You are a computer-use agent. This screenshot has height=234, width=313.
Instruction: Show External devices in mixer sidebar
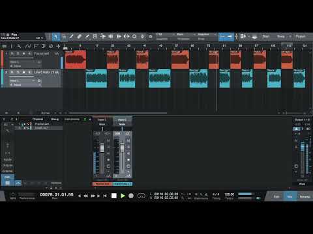(x=7, y=171)
